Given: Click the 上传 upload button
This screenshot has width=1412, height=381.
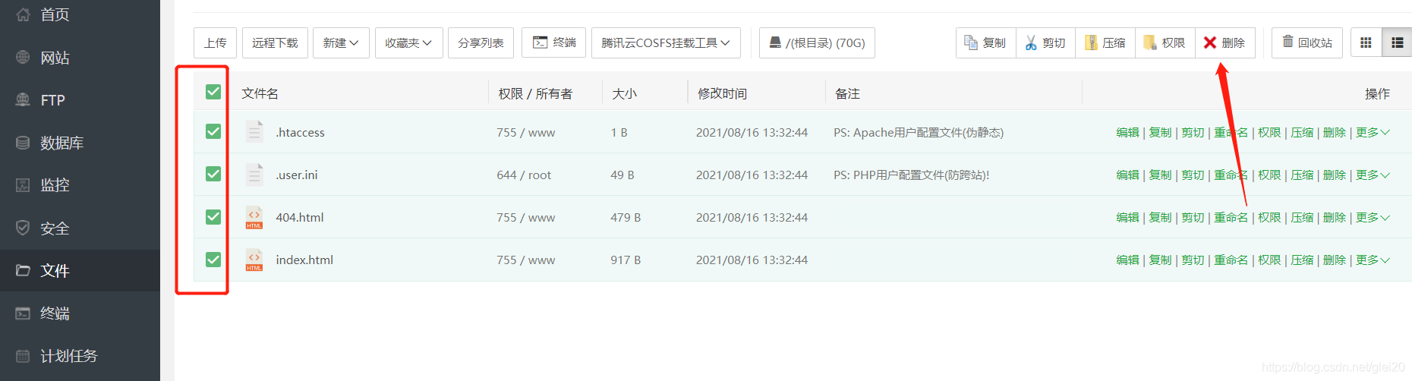Looking at the screenshot, I should tap(215, 43).
